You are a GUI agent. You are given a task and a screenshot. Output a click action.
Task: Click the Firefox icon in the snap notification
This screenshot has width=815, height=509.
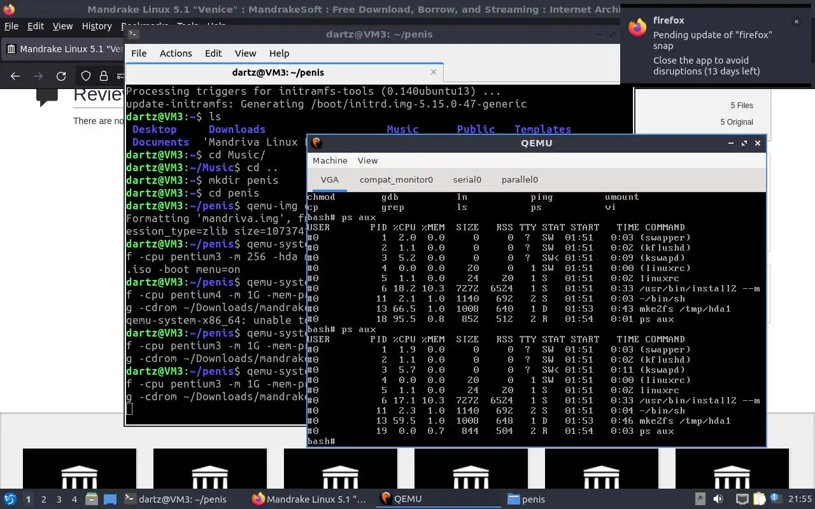[x=637, y=27]
